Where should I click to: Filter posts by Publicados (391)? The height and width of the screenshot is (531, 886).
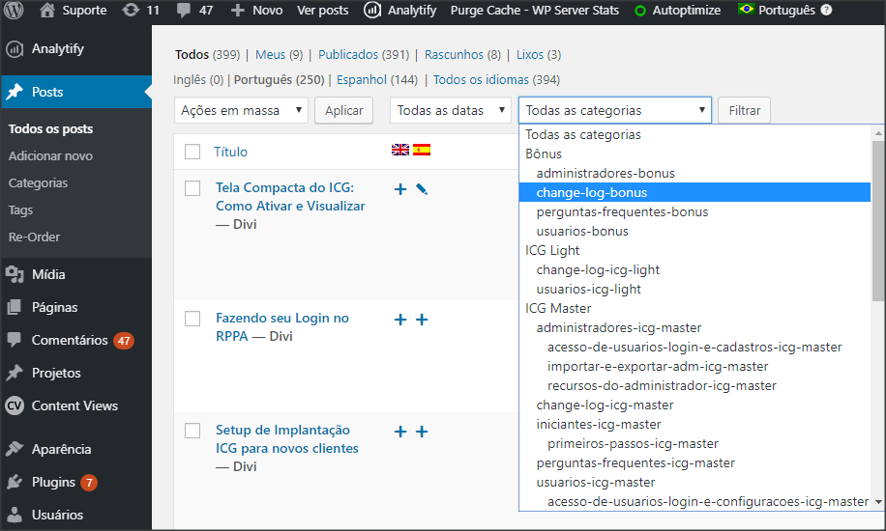pos(364,55)
